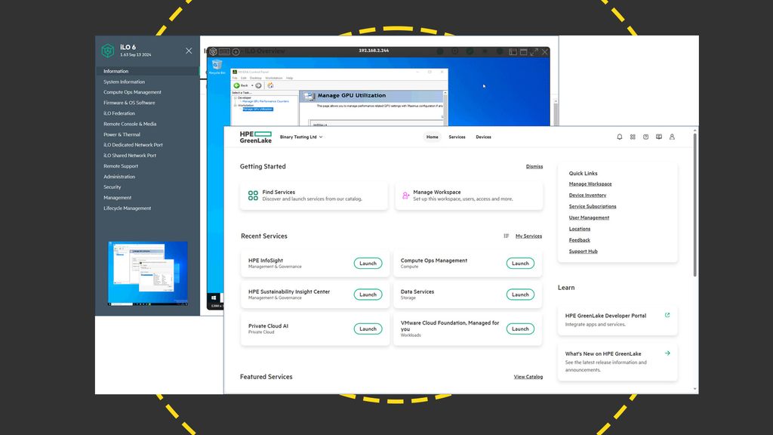This screenshot has width=773, height=435.
Task: Open the Back button dropdown in NVIDIA Control Panel
Action: point(252,84)
